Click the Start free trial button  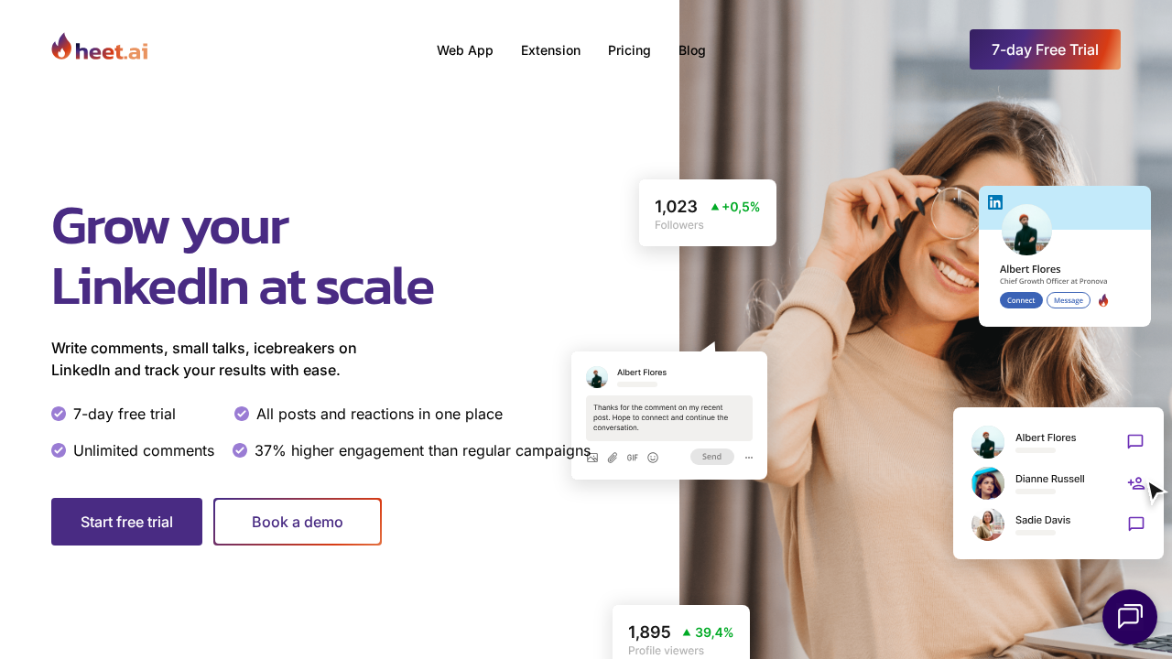(126, 522)
